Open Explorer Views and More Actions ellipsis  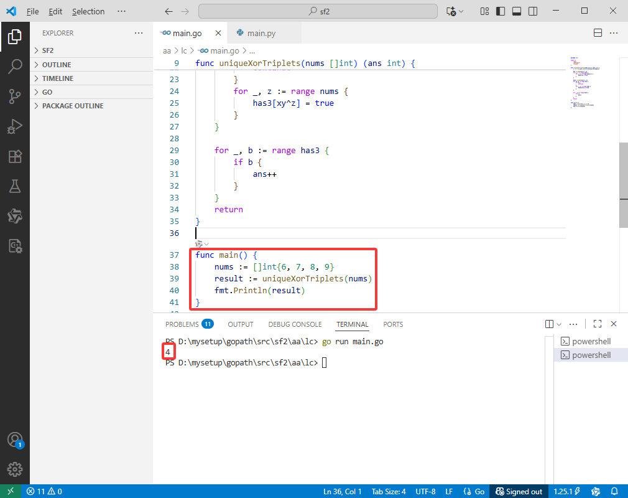pyautogui.click(x=139, y=33)
